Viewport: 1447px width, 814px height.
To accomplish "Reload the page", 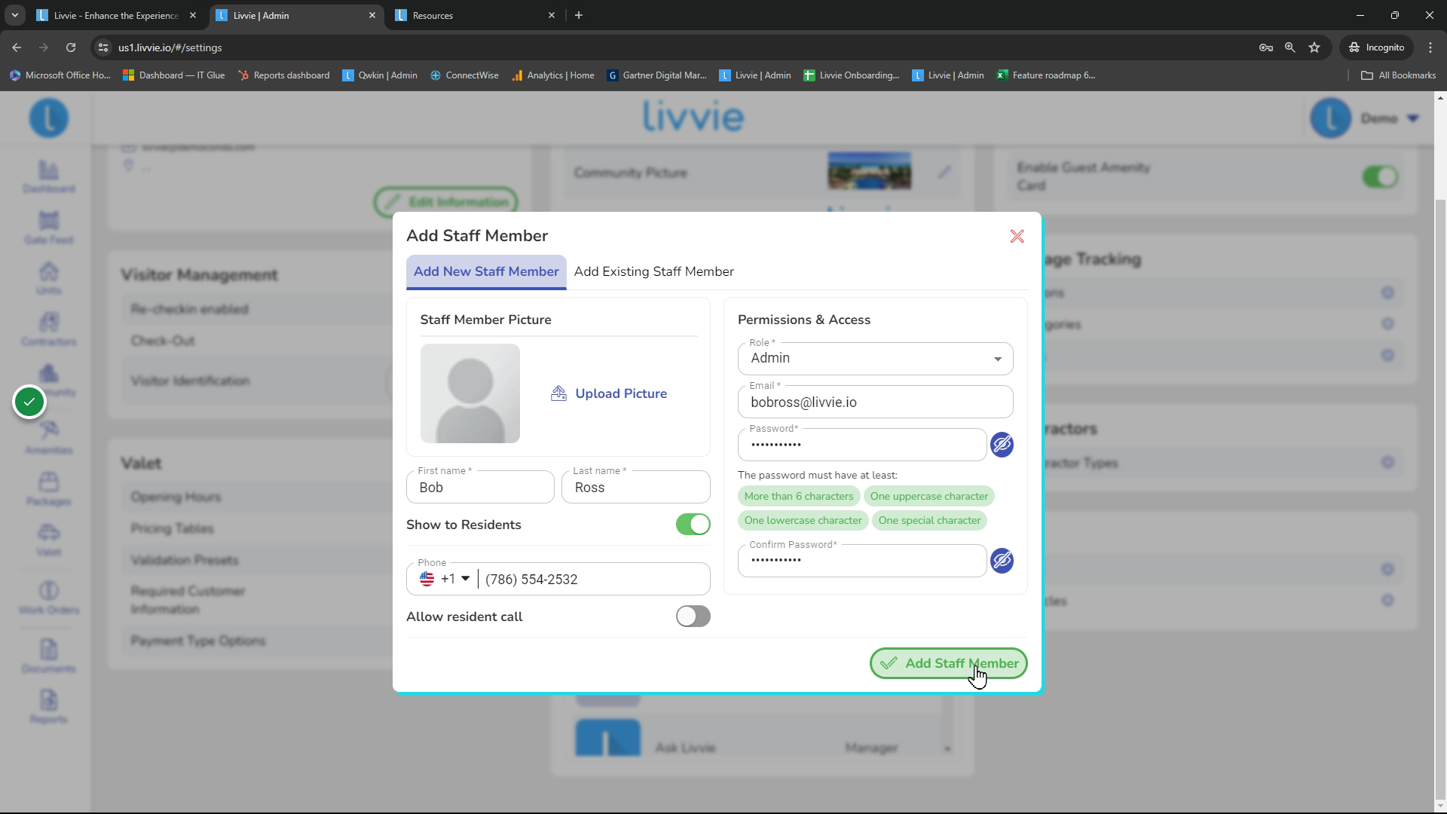I will [x=71, y=47].
